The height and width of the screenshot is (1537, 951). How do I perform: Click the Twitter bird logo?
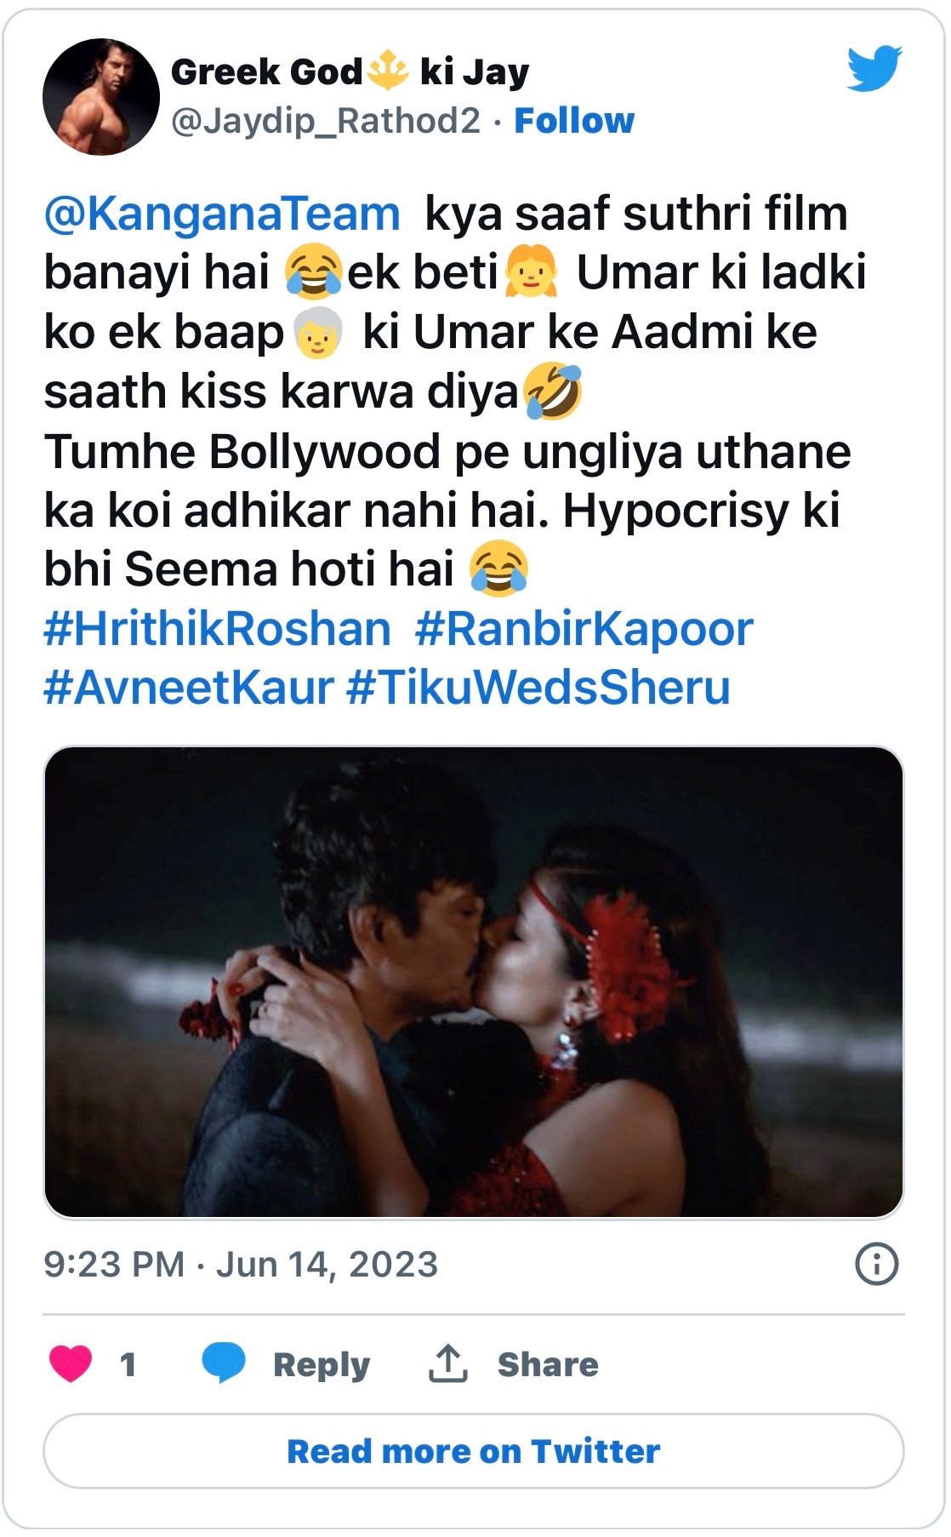click(874, 68)
